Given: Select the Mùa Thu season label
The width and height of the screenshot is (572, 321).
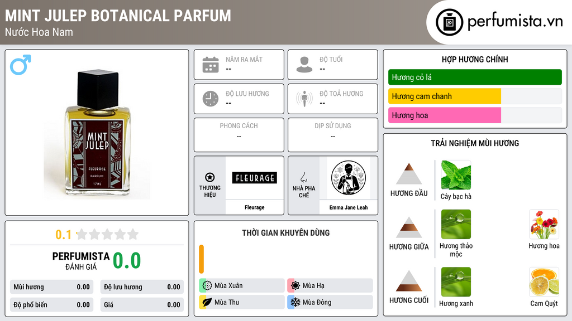Looking at the screenshot, I should click(x=227, y=303).
